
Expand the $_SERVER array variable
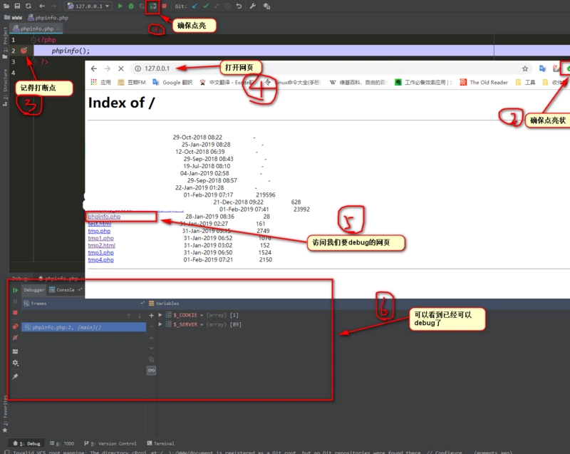[160, 325]
